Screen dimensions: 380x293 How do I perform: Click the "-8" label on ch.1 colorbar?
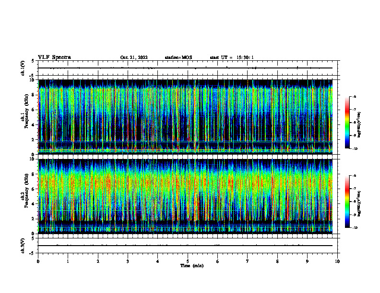[354, 123]
